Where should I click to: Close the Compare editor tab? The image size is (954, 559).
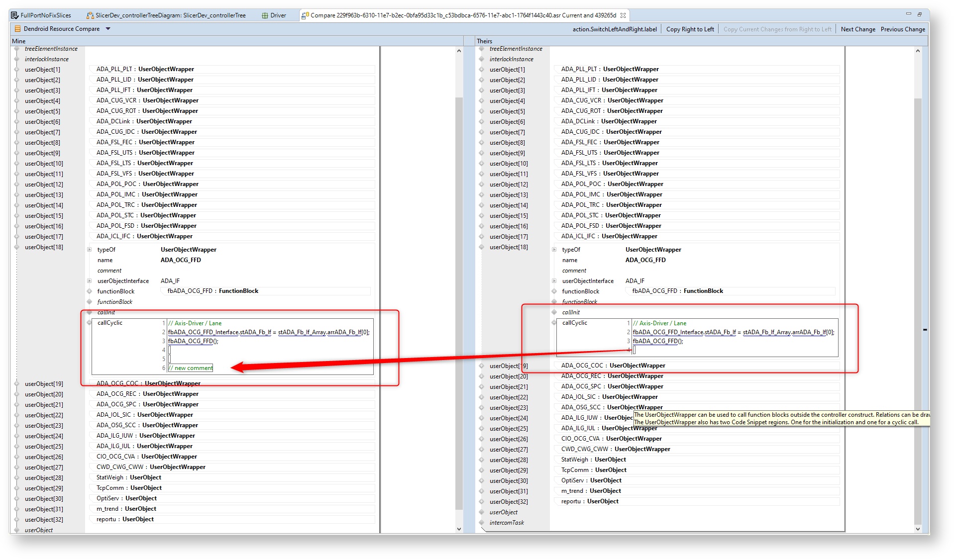point(623,15)
